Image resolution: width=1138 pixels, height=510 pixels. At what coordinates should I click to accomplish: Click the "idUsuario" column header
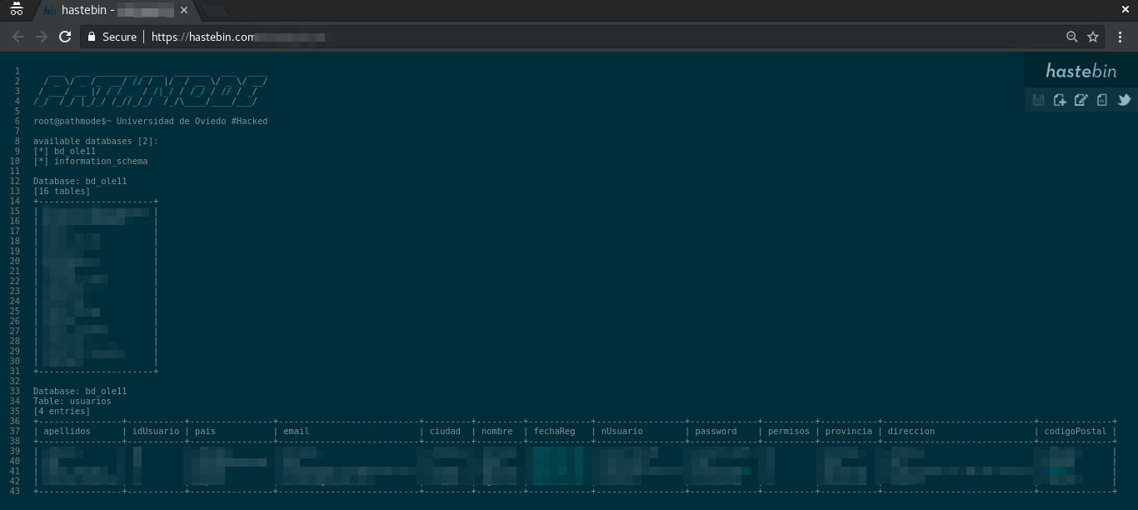pyautogui.click(x=156, y=431)
